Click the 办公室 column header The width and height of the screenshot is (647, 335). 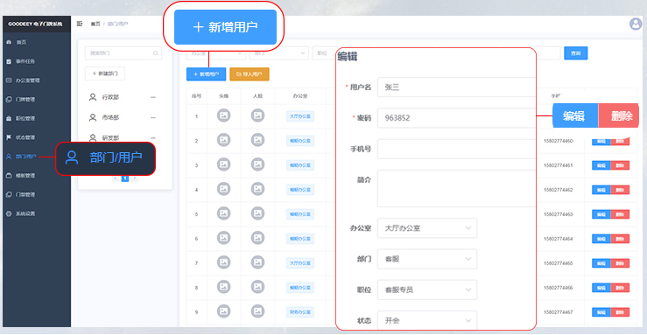point(300,95)
